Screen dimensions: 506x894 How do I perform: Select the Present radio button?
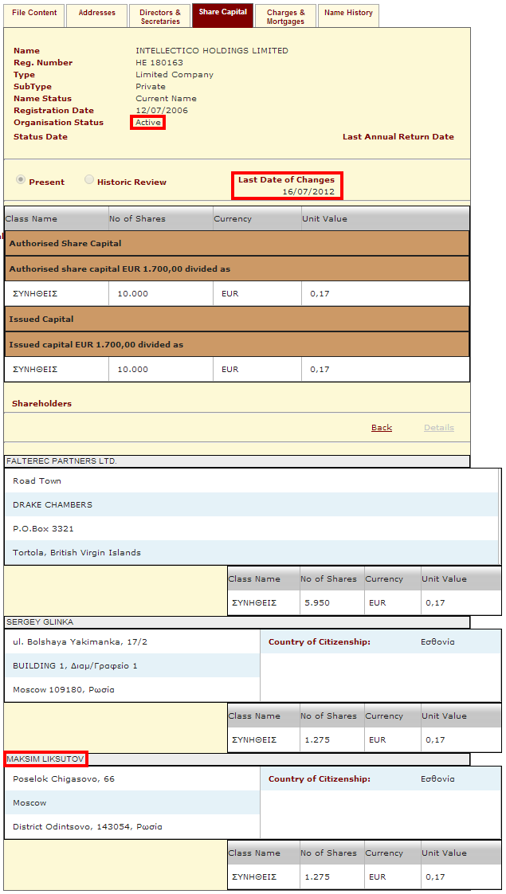21,179
